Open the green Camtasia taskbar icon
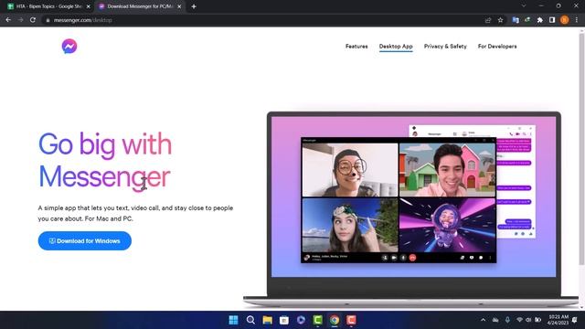The height and width of the screenshot is (329, 585). 318,320
